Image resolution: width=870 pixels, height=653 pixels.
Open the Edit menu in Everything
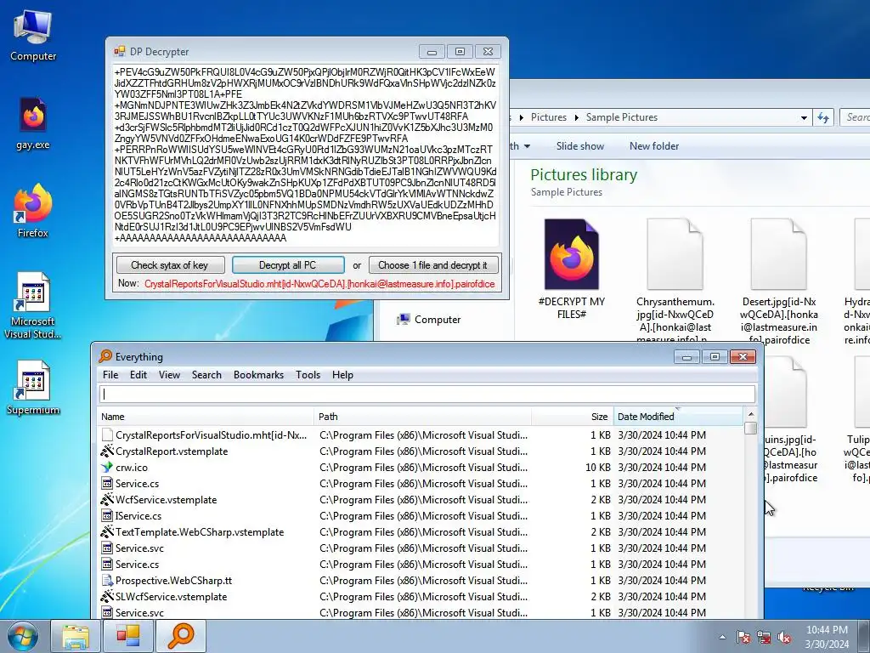point(138,375)
